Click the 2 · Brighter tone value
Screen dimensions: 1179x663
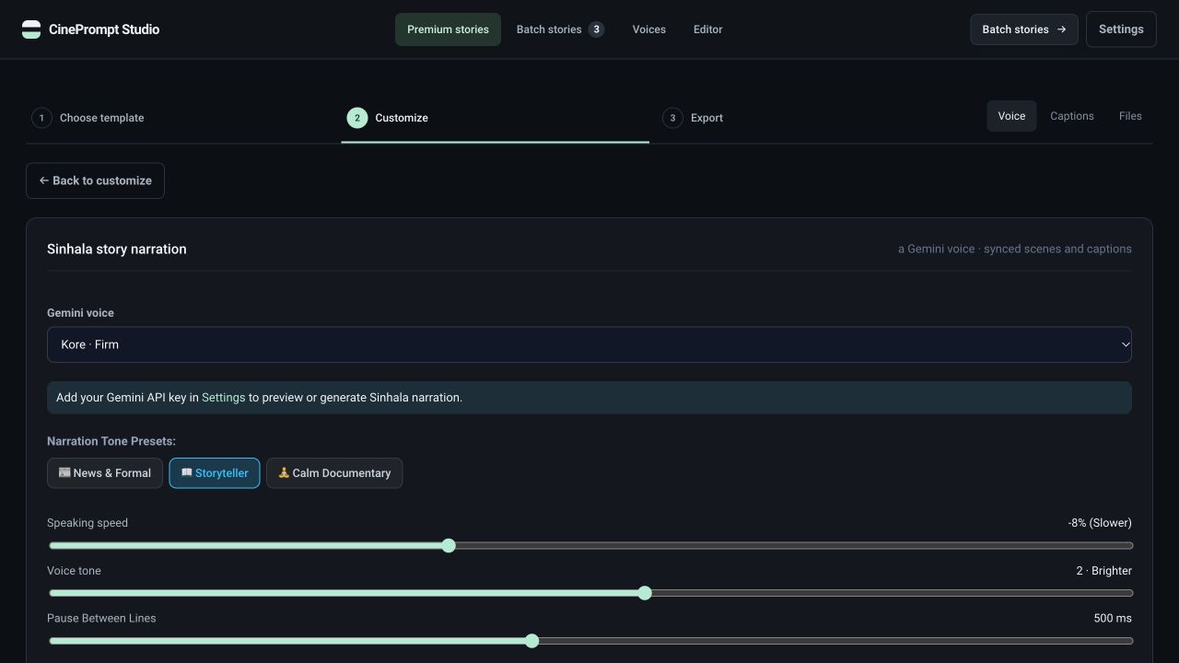tap(1103, 571)
